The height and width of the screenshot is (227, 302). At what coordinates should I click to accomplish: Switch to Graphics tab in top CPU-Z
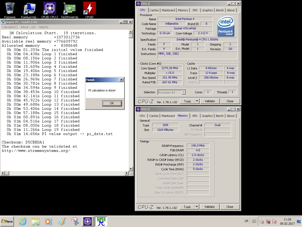[x=207, y=10]
